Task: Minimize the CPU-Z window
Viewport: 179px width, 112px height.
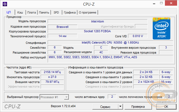Action: 154,4
